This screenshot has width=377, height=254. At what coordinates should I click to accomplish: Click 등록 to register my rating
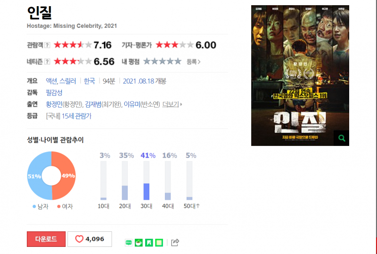point(194,62)
